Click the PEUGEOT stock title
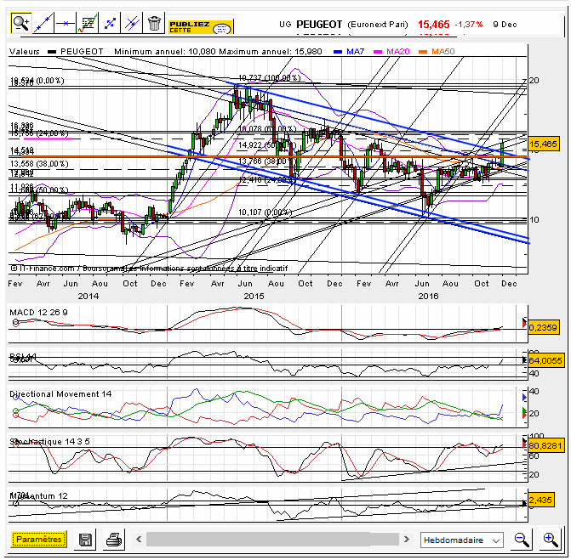 [319, 25]
